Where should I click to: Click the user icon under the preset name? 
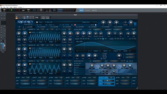pos(96,25)
